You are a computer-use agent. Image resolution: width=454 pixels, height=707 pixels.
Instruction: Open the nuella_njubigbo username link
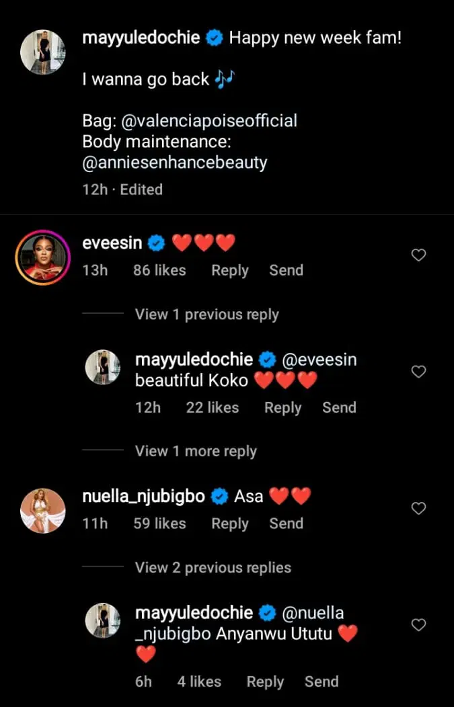click(142, 497)
